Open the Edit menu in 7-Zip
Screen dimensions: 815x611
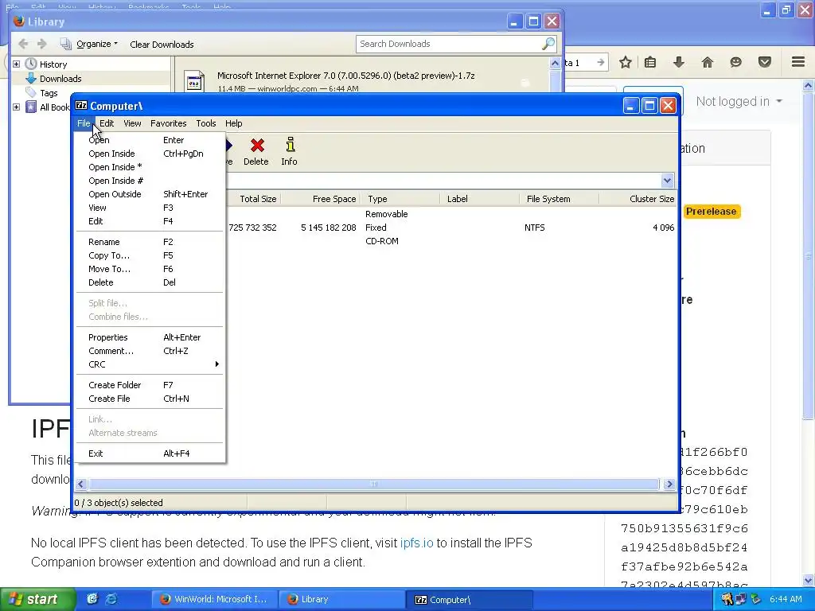tap(107, 123)
